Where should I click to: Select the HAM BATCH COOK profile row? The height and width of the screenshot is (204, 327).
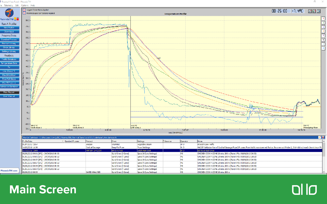(102, 150)
